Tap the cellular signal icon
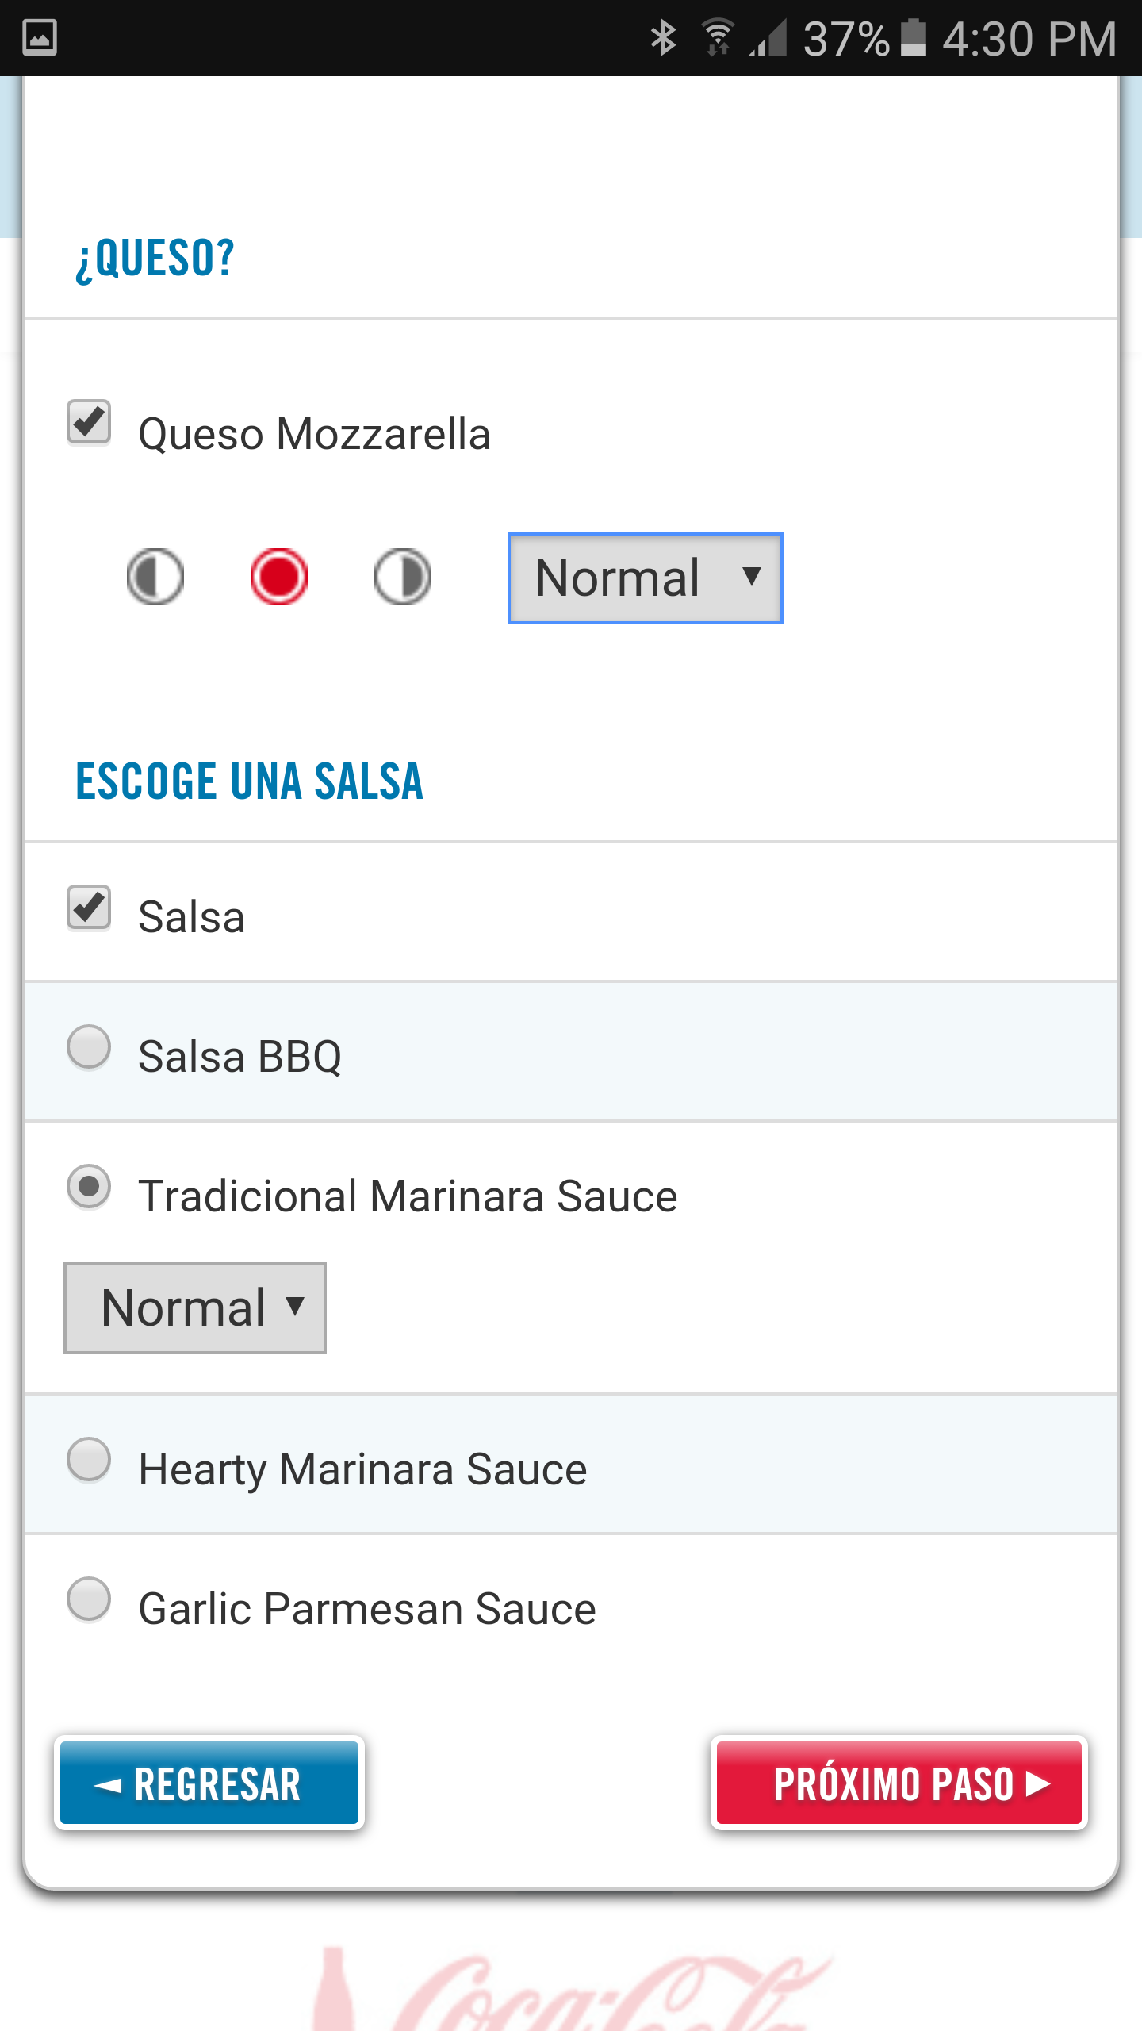Screen dimensions: 1142x2031 pos(768,38)
